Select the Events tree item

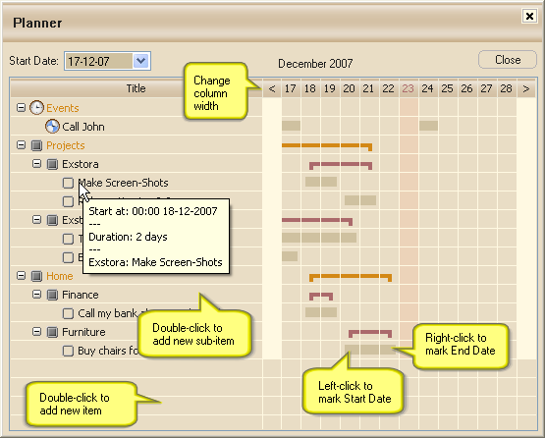coord(63,108)
